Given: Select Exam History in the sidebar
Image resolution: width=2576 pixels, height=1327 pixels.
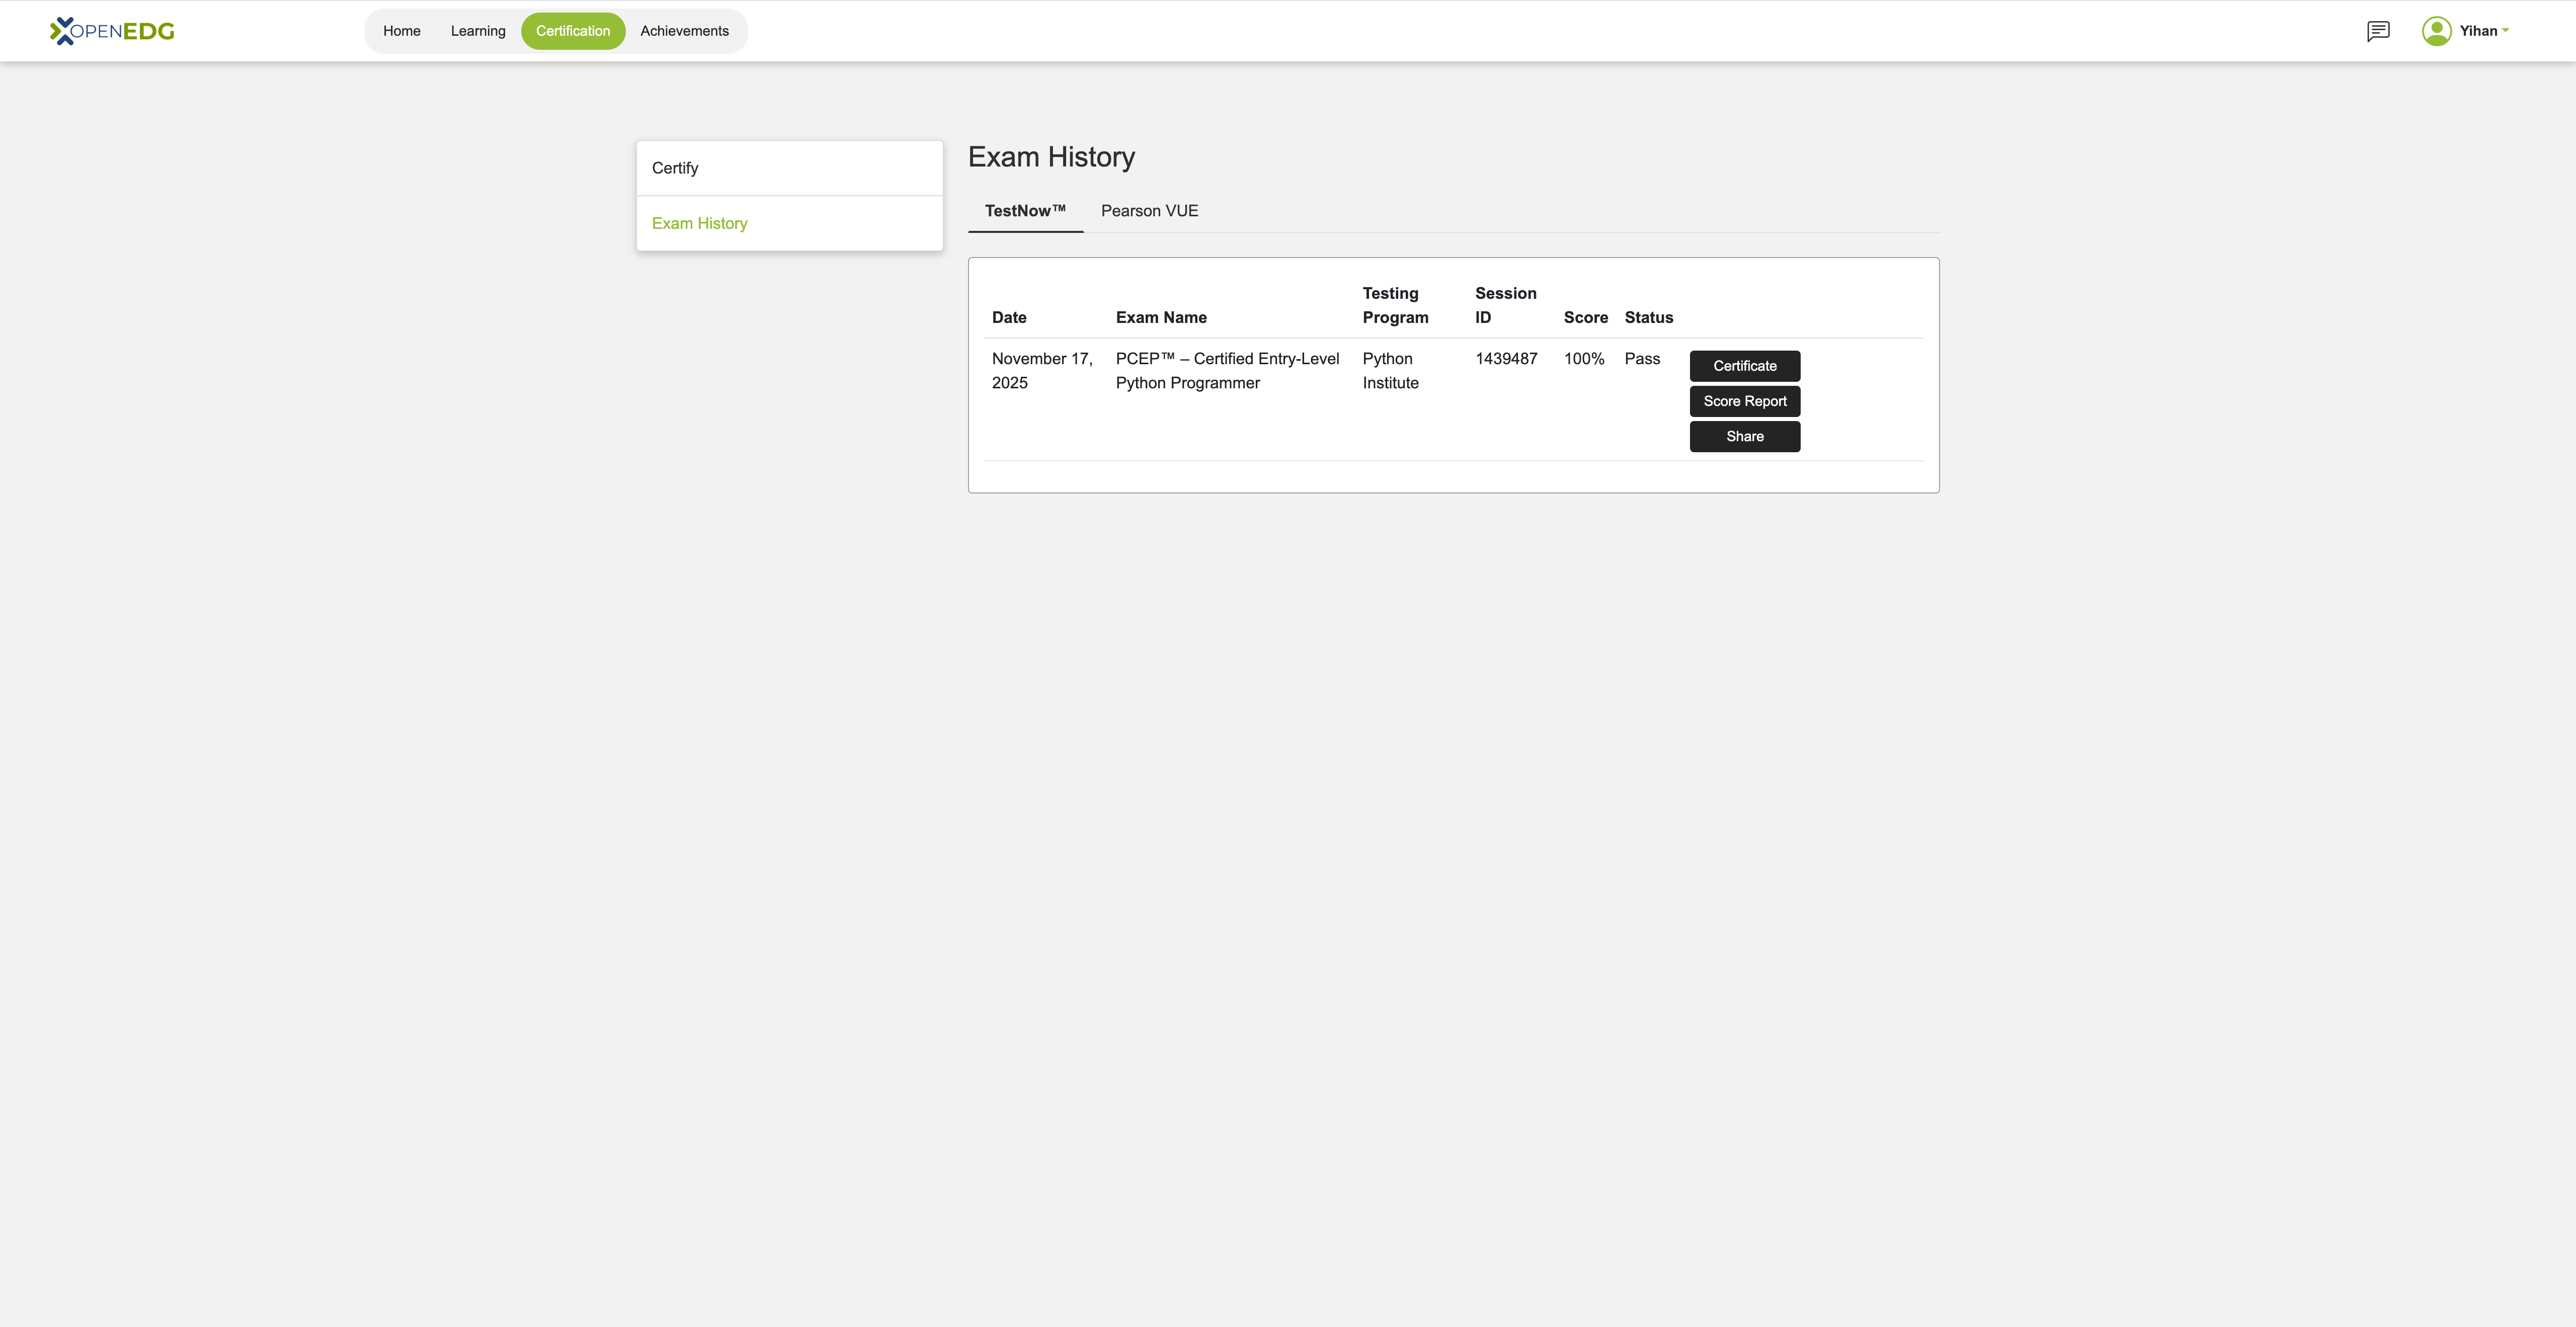Looking at the screenshot, I should [789, 223].
